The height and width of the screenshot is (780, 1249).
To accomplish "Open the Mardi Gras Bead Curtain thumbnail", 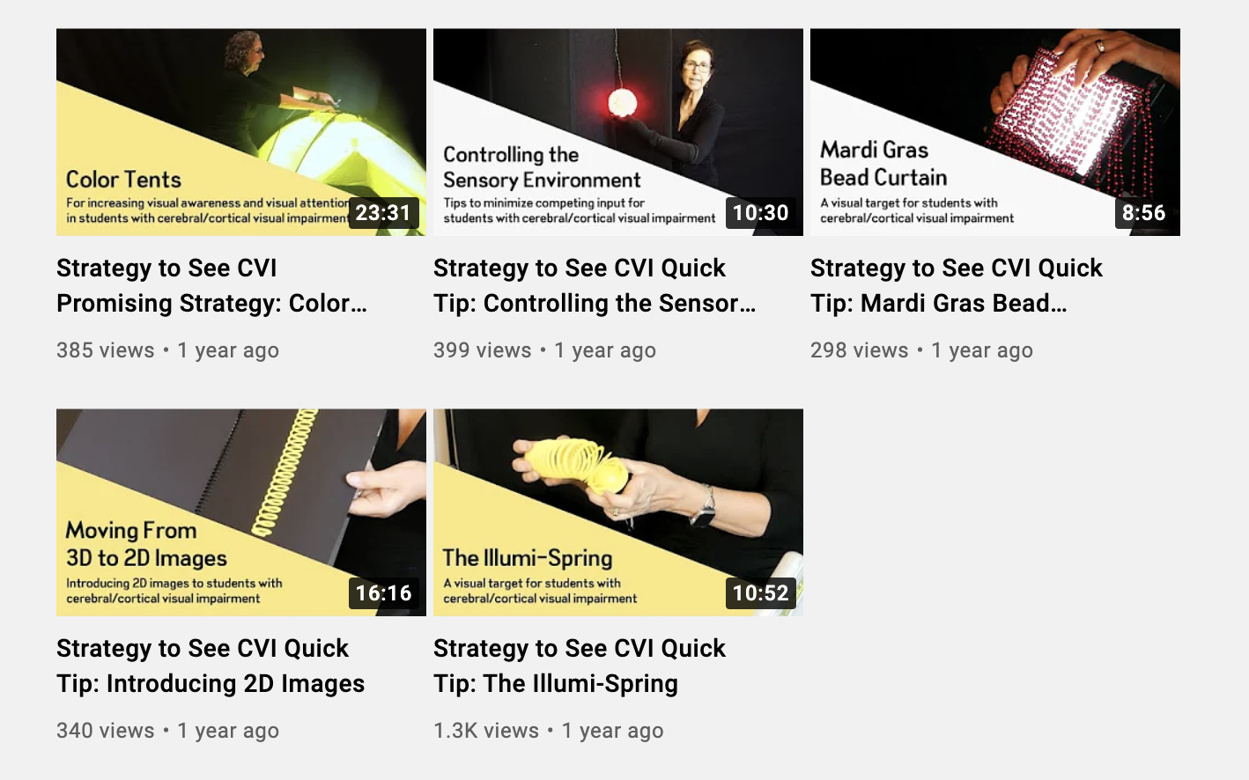I will 995,132.
